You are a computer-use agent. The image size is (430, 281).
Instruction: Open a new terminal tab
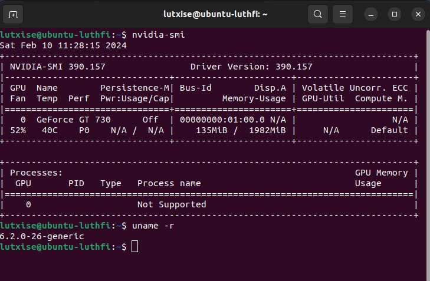13,14
